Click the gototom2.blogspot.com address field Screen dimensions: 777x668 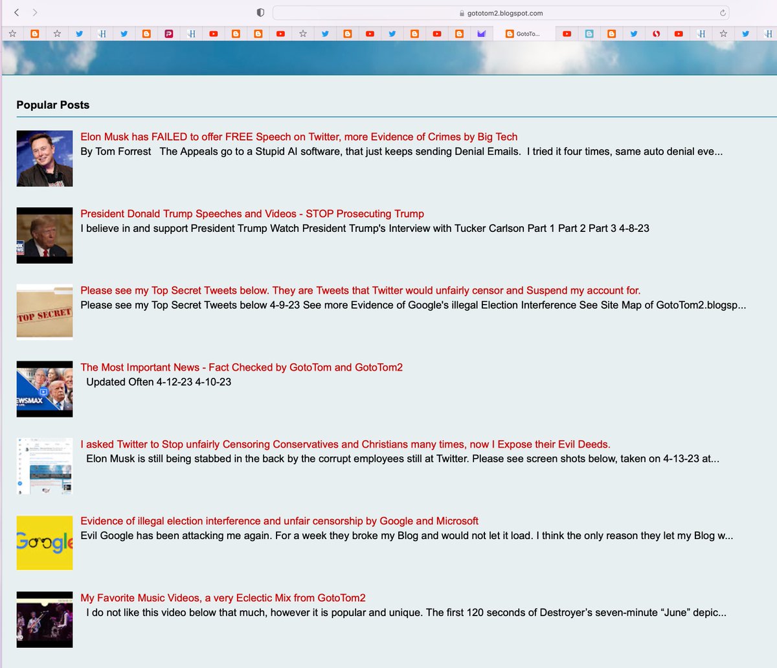[x=501, y=13]
